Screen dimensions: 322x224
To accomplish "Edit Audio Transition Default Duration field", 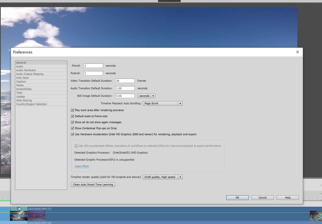I will tap(125, 89).
